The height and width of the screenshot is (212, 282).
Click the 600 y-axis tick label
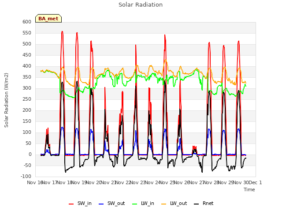[x=27, y=22]
